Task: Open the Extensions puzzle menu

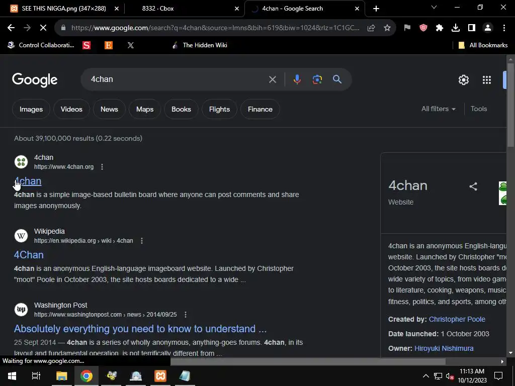Action: point(440,28)
